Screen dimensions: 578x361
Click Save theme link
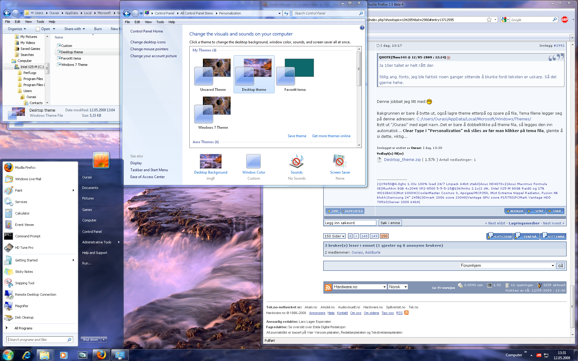point(297,136)
